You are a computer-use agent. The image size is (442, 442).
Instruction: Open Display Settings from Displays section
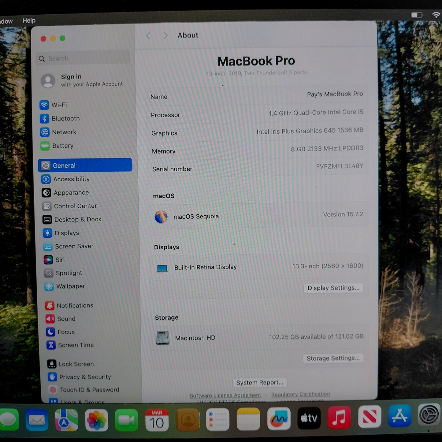[333, 288]
